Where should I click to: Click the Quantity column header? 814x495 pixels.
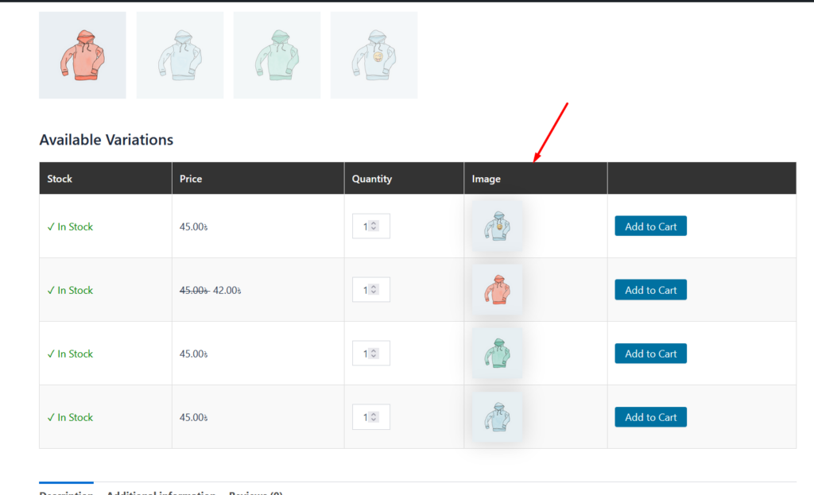[372, 179]
